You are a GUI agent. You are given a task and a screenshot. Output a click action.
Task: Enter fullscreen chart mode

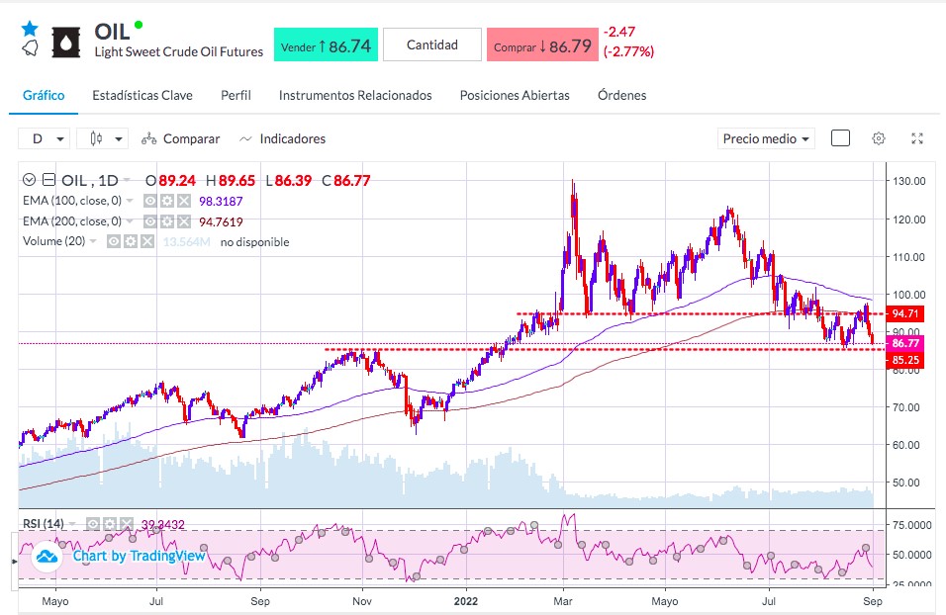pos(917,138)
